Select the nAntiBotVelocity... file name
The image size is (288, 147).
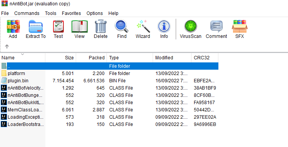point(25,88)
